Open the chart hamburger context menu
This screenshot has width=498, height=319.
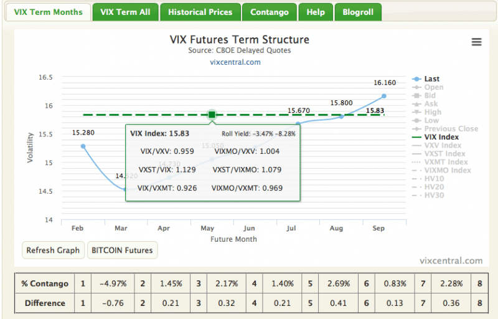pyautogui.click(x=477, y=42)
